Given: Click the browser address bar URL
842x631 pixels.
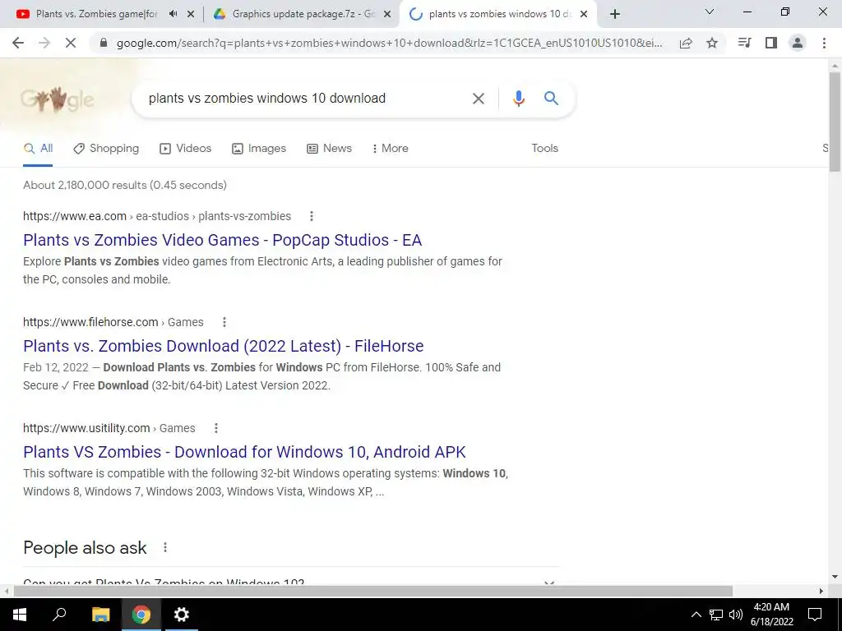Looking at the screenshot, I should pyautogui.click(x=389, y=44).
